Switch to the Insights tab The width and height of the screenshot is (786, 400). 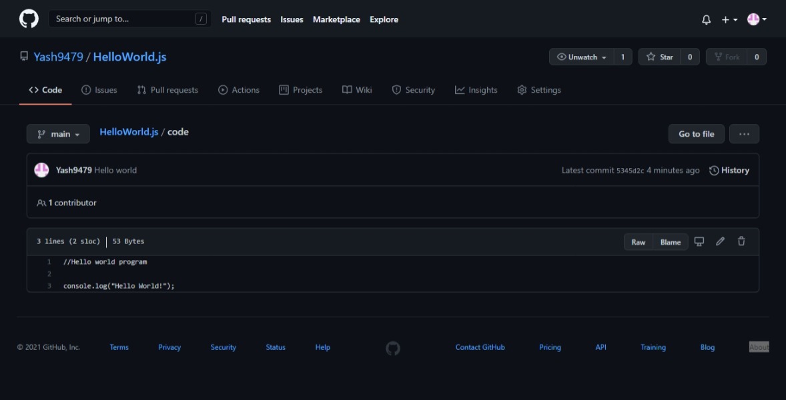pyautogui.click(x=476, y=90)
